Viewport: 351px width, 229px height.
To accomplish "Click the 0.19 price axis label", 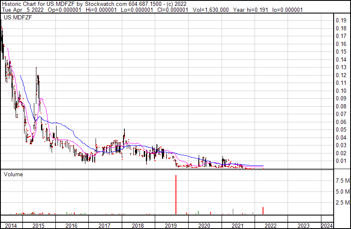I will pyautogui.click(x=341, y=21).
